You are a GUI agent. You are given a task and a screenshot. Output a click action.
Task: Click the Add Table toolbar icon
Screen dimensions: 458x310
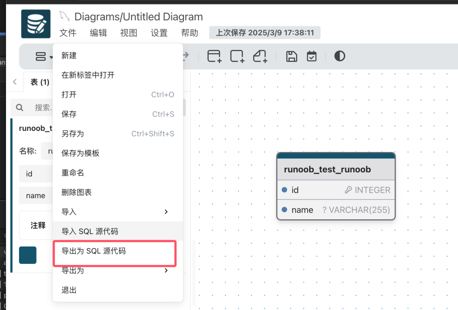point(214,56)
